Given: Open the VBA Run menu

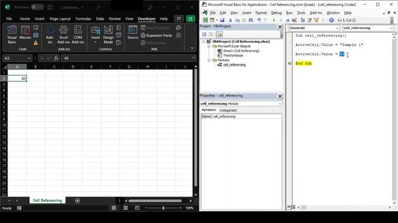Looking at the screenshot, I should (x=289, y=13).
